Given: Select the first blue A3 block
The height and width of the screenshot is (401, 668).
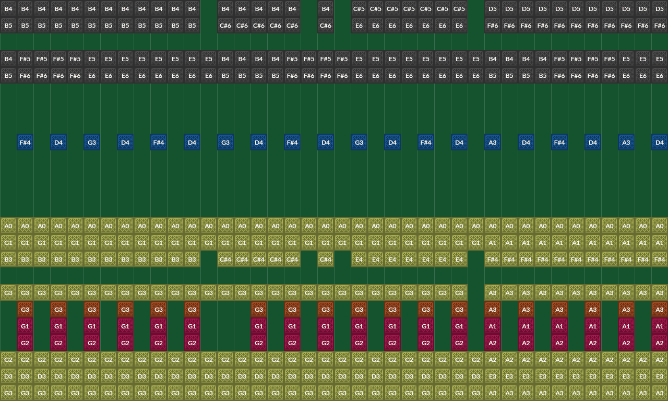Looking at the screenshot, I should point(493,143).
